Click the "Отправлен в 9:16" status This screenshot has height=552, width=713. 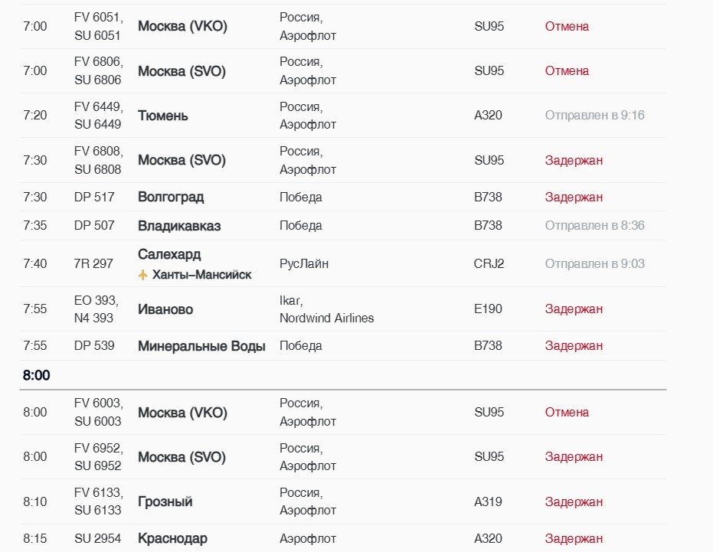point(594,116)
